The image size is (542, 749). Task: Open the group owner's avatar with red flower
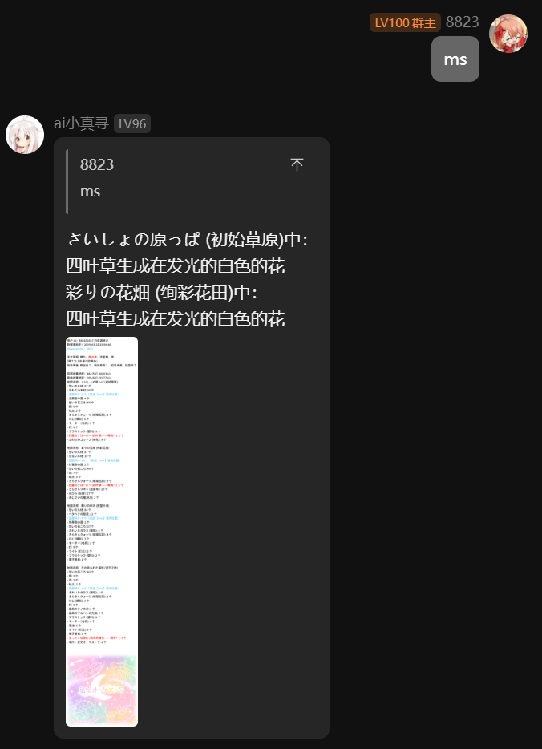[x=508, y=34]
